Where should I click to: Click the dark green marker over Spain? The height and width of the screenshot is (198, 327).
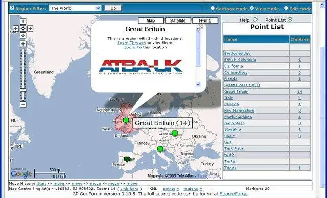pos(127,159)
